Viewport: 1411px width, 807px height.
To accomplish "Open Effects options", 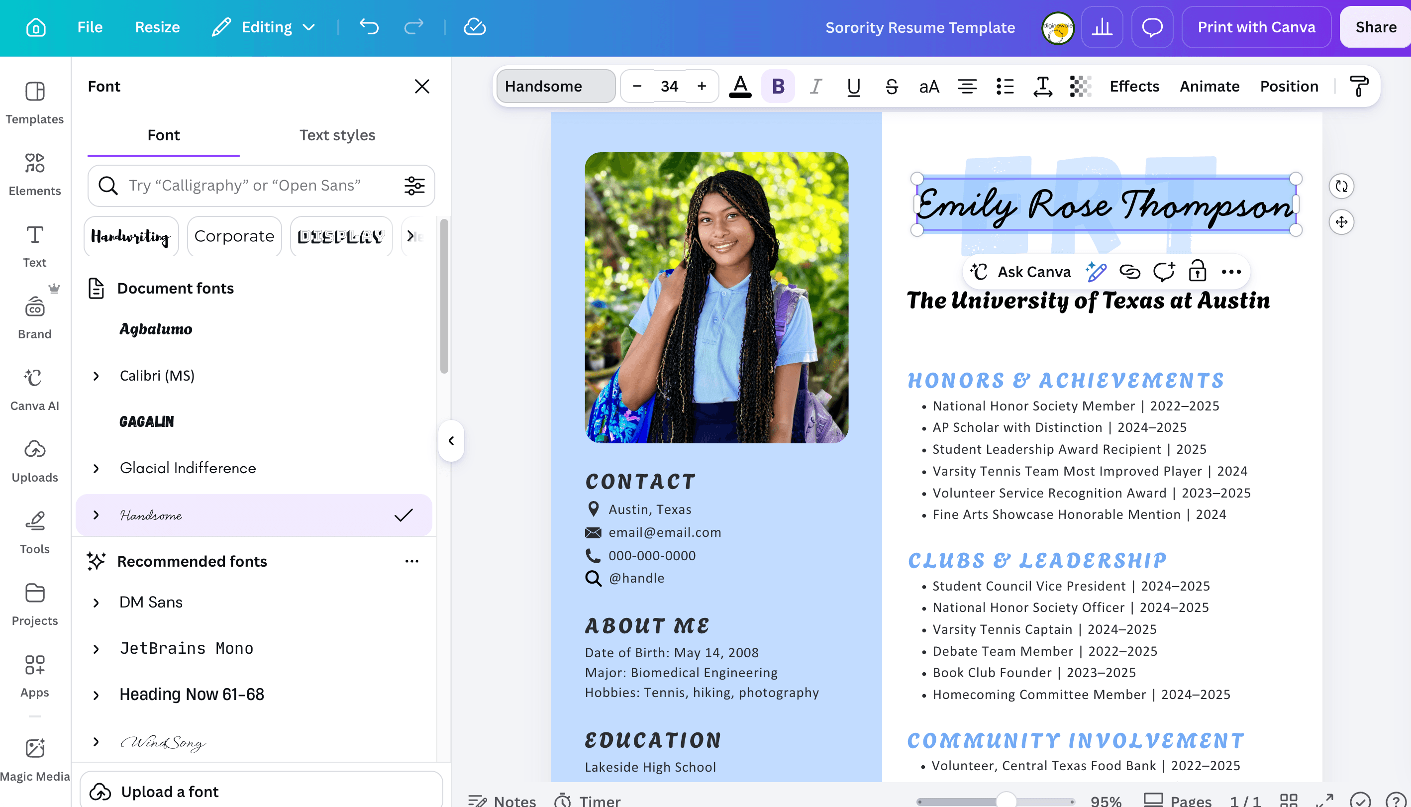I will click(1134, 87).
